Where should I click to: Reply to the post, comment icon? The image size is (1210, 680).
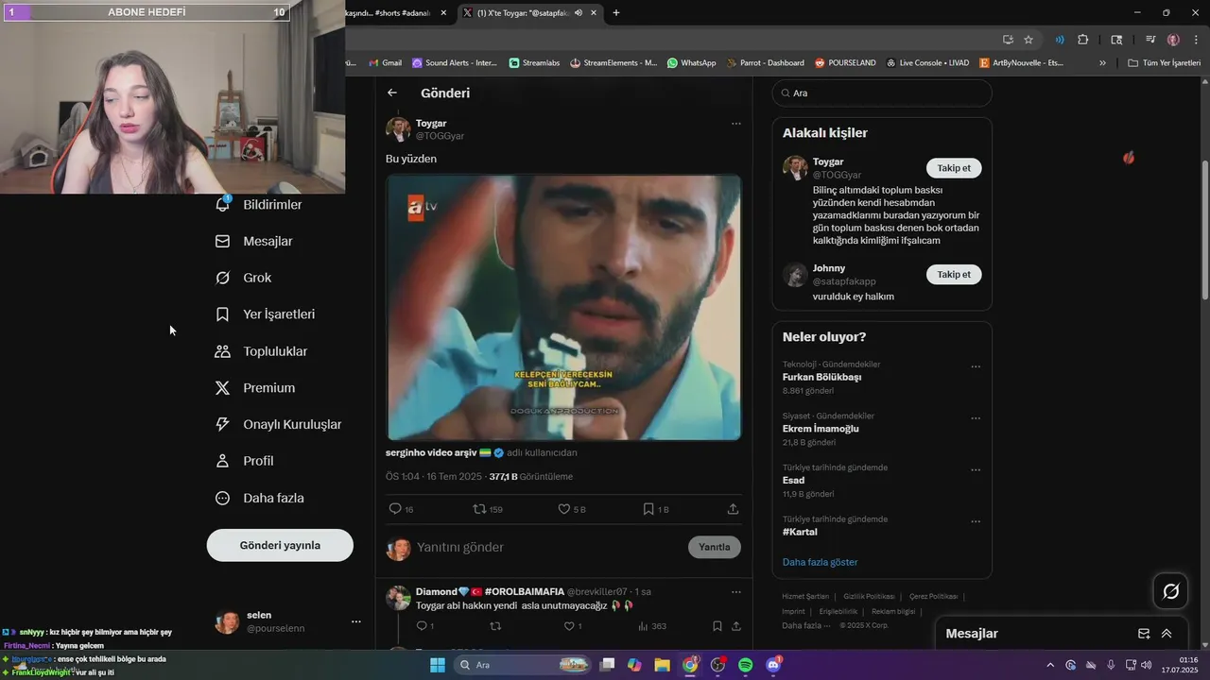pos(396,509)
